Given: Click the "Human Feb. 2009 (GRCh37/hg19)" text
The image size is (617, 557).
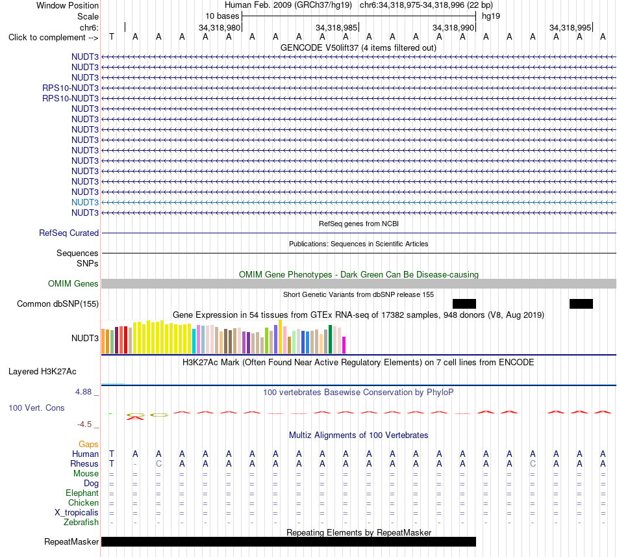Looking at the screenshot, I should pos(288,5).
